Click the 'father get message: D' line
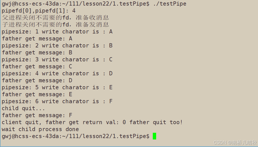258x147 pixels. (37, 80)
